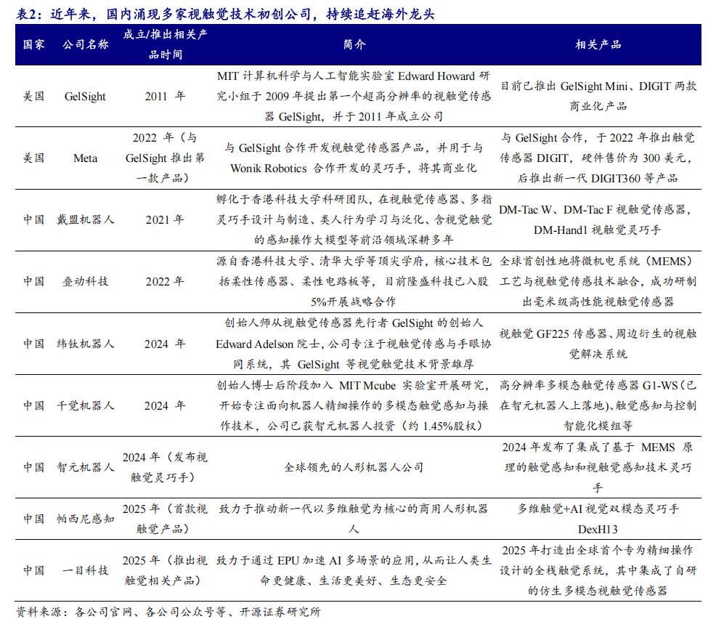Select the 相关产品 column header

pos(598,44)
